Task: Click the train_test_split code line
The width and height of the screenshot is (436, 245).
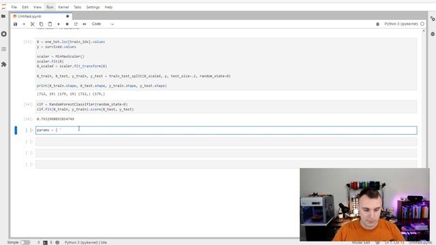Action: (x=134, y=76)
